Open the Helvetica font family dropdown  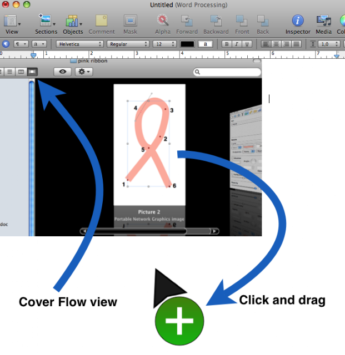[x=79, y=44]
